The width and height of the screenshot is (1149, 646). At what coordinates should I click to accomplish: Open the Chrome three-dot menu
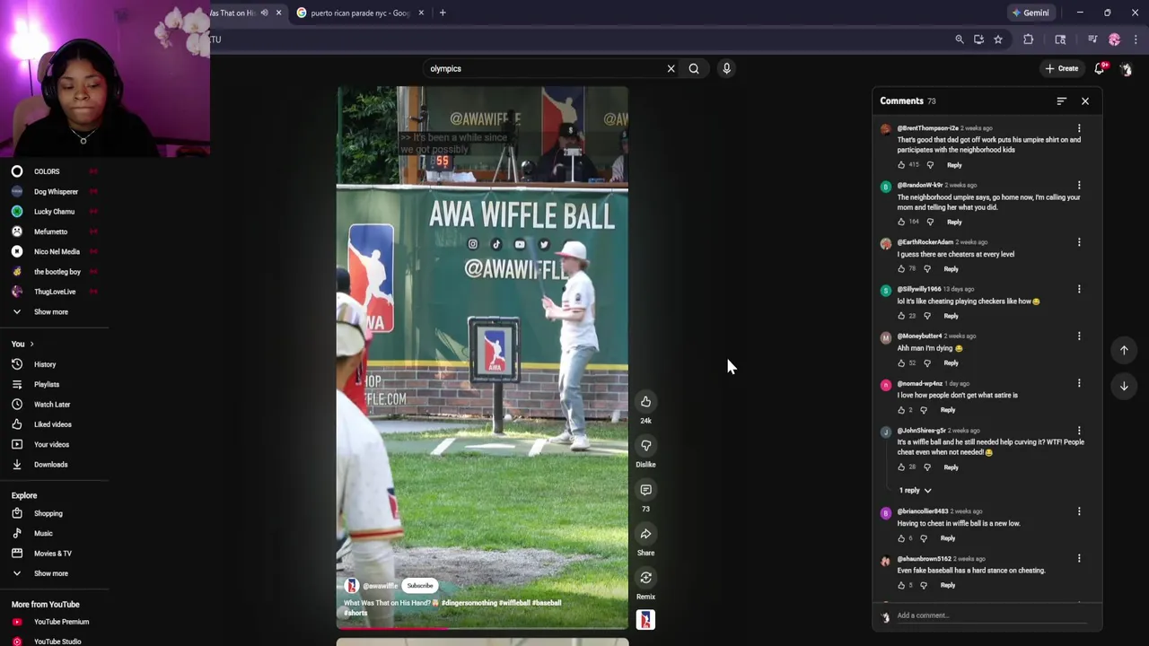1136,39
